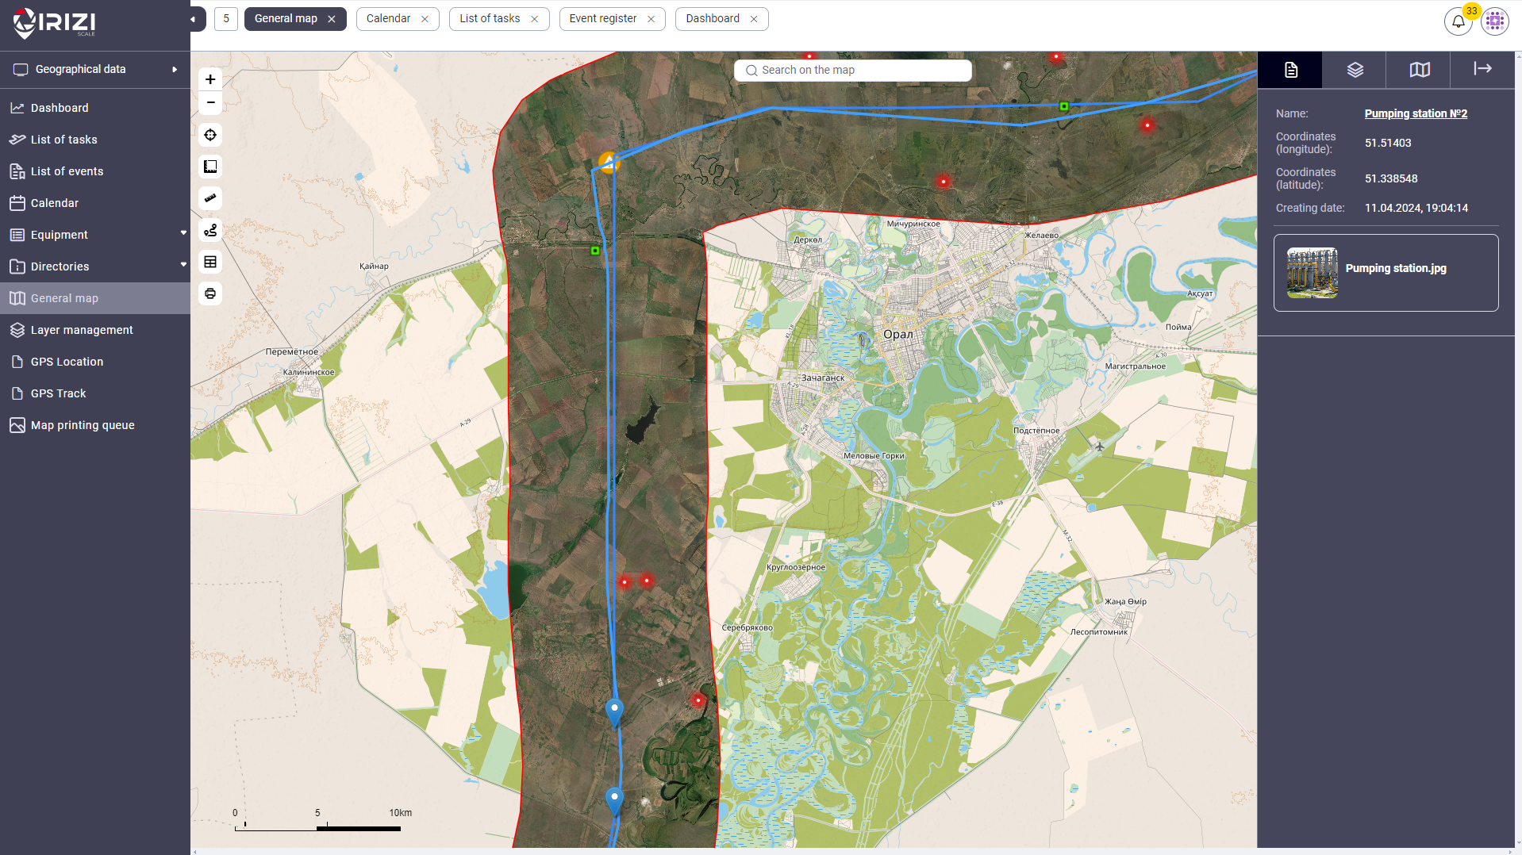Click the locate position crosshair icon
The image size is (1522, 855).
[x=210, y=135]
